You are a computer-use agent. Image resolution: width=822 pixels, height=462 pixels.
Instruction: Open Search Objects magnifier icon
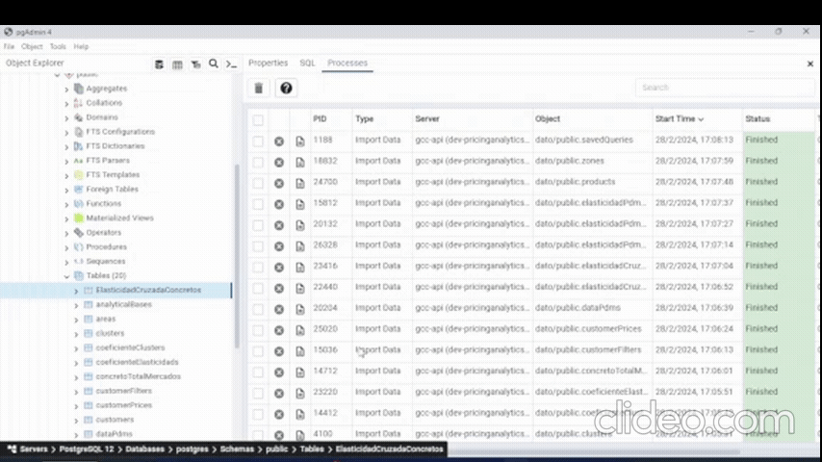click(x=214, y=64)
